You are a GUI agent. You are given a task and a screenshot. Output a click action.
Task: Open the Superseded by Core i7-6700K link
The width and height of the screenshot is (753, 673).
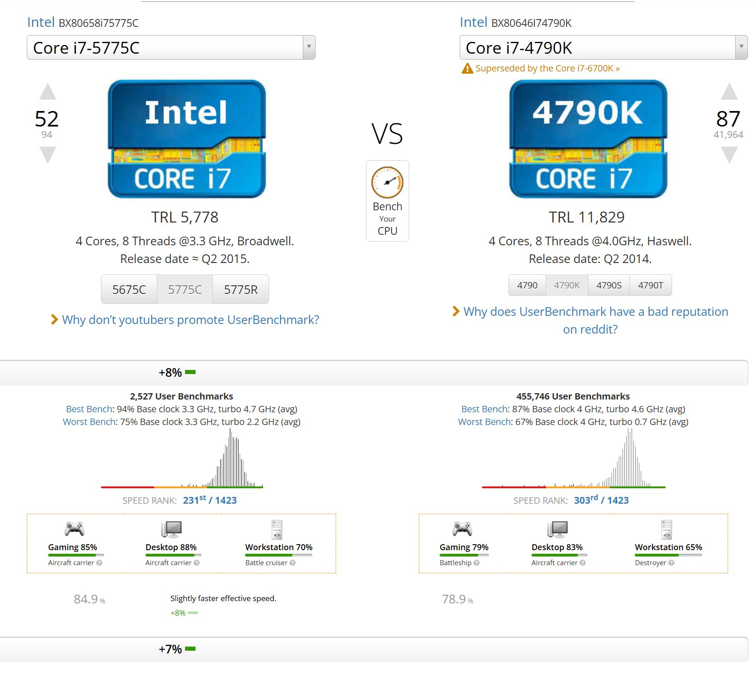click(x=547, y=68)
